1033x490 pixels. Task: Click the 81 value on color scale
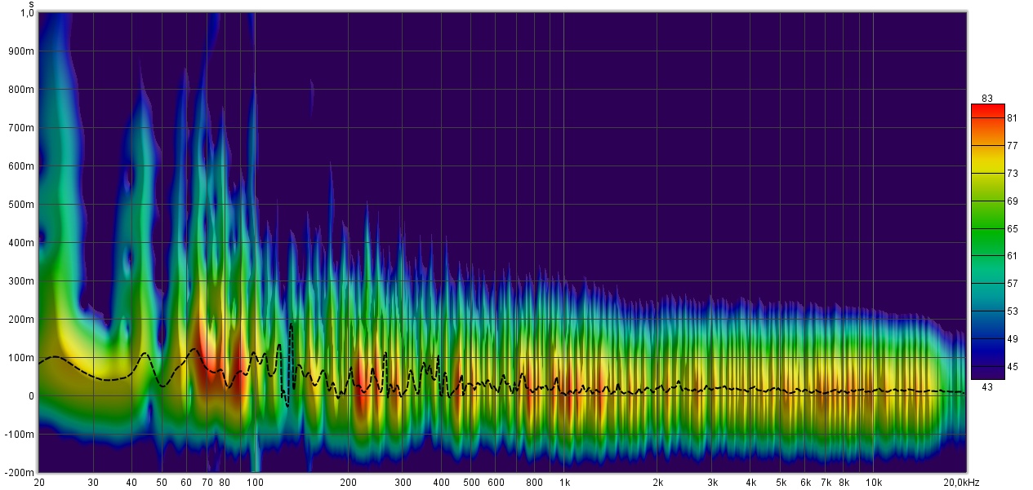point(1013,118)
